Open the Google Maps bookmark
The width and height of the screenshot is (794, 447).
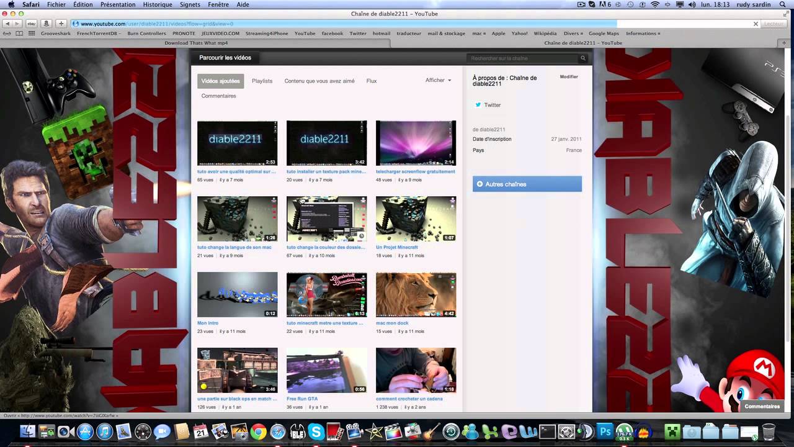pyautogui.click(x=604, y=34)
